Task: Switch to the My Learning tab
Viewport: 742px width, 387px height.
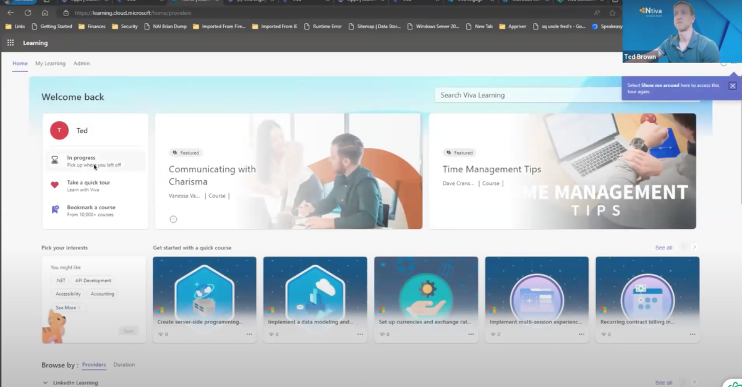Action: [x=50, y=63]
